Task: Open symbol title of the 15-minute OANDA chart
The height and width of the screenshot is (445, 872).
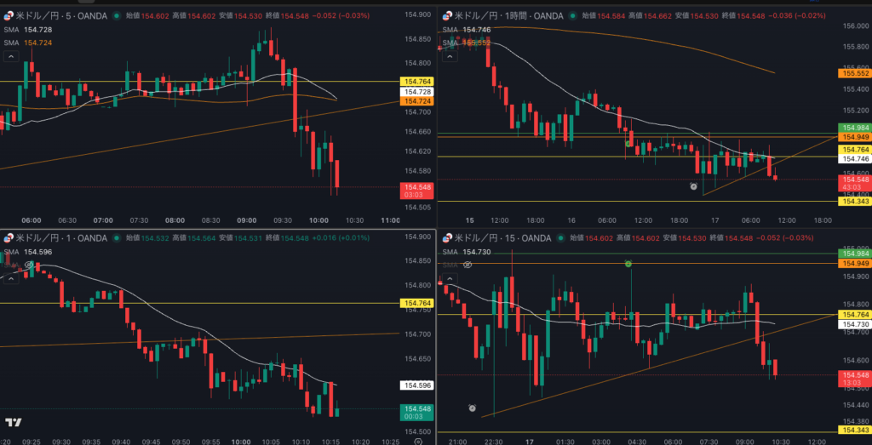Action: click(504, 238)
